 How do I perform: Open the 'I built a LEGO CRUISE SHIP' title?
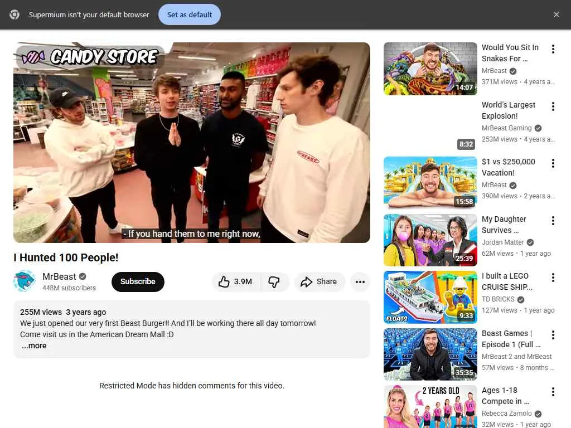(507, 281)
